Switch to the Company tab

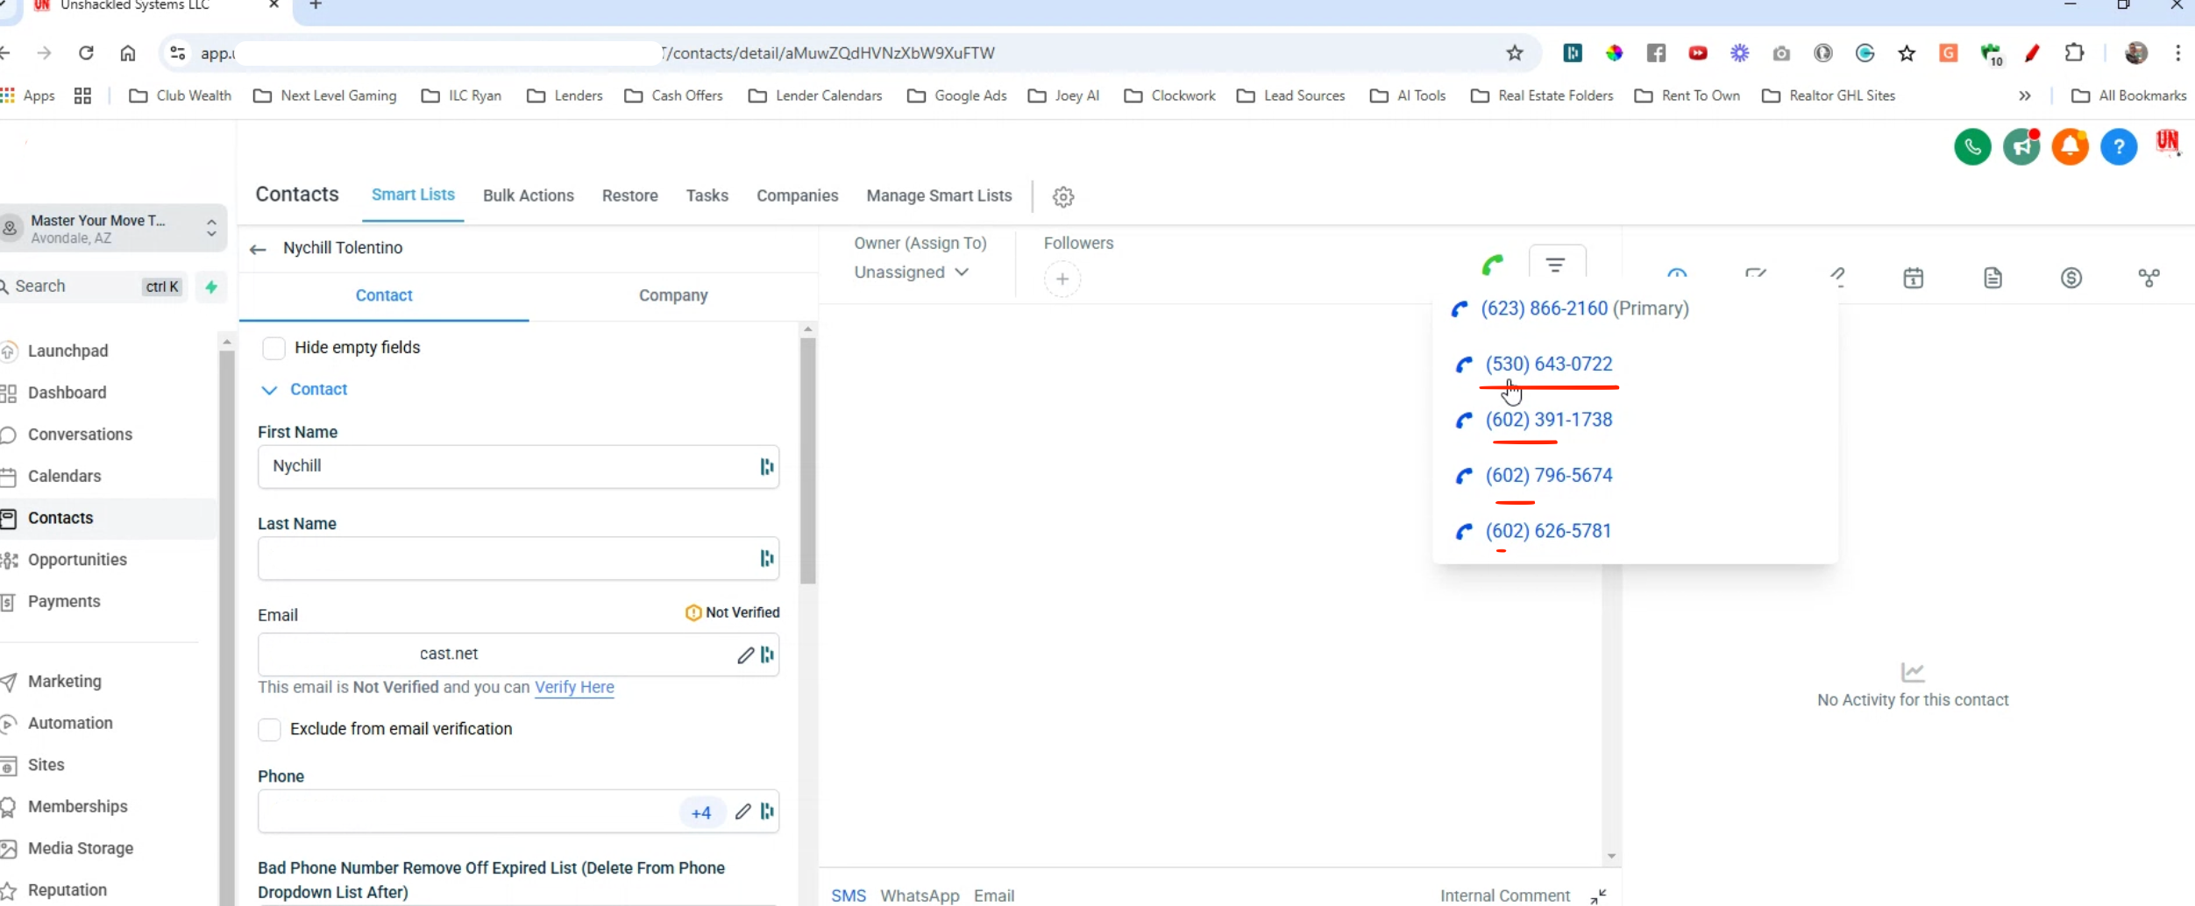click(672, 296)
